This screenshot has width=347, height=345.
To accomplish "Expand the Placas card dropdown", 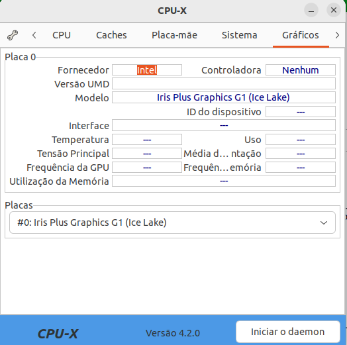I will coord(172,222).
